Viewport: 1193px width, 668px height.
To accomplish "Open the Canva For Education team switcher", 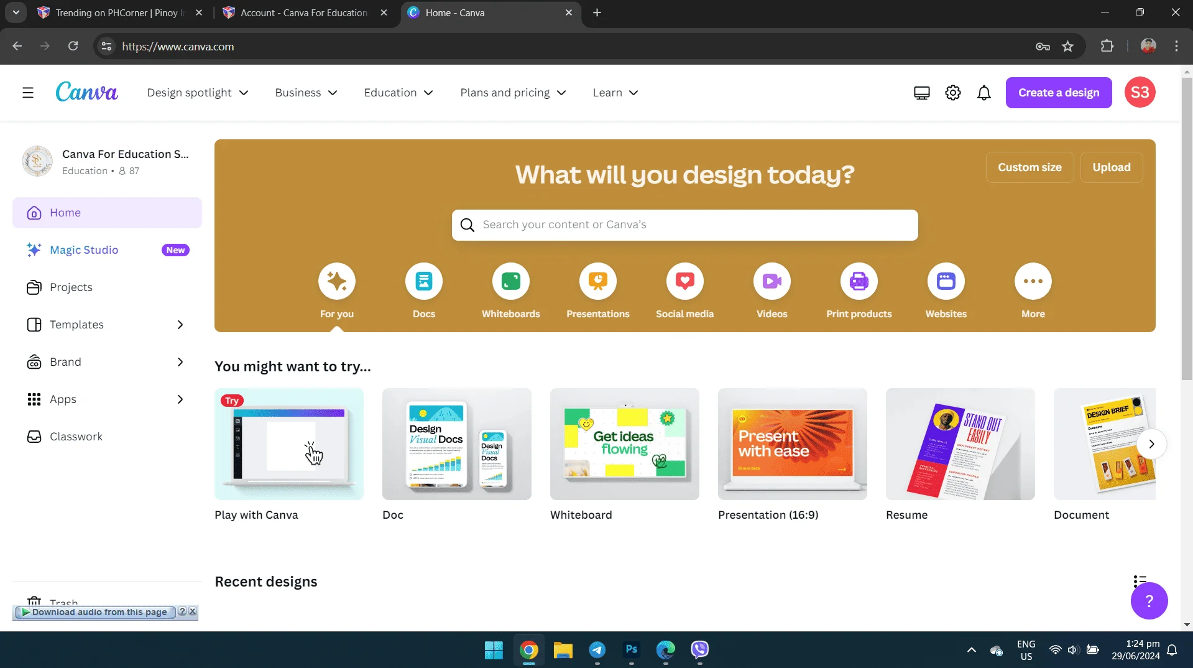I will tap(107, 162).
